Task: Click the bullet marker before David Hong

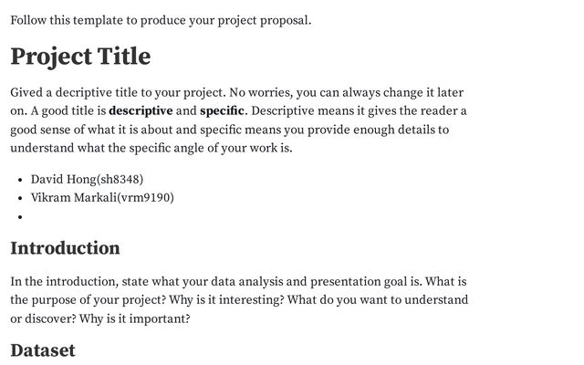Action: coord(20,179)
